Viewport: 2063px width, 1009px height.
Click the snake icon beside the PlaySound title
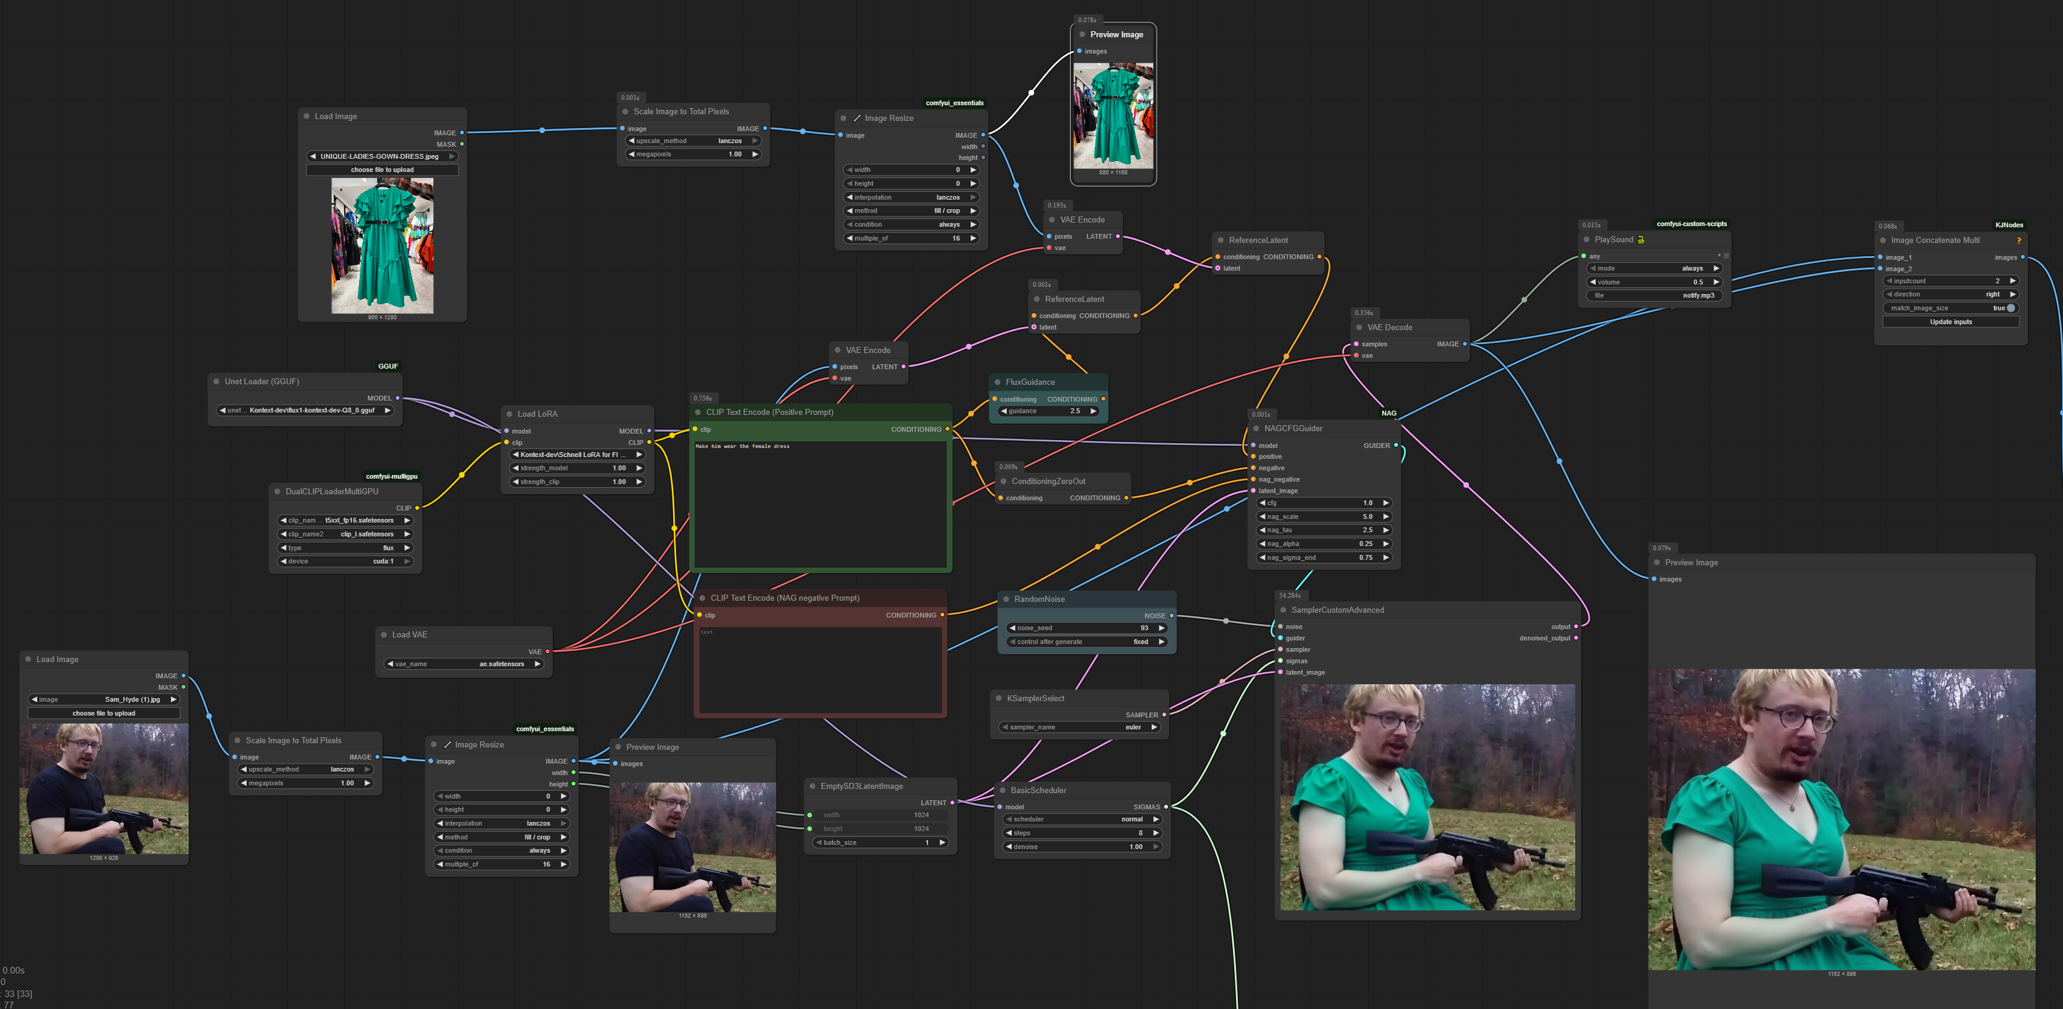(x=1641, y=239)
